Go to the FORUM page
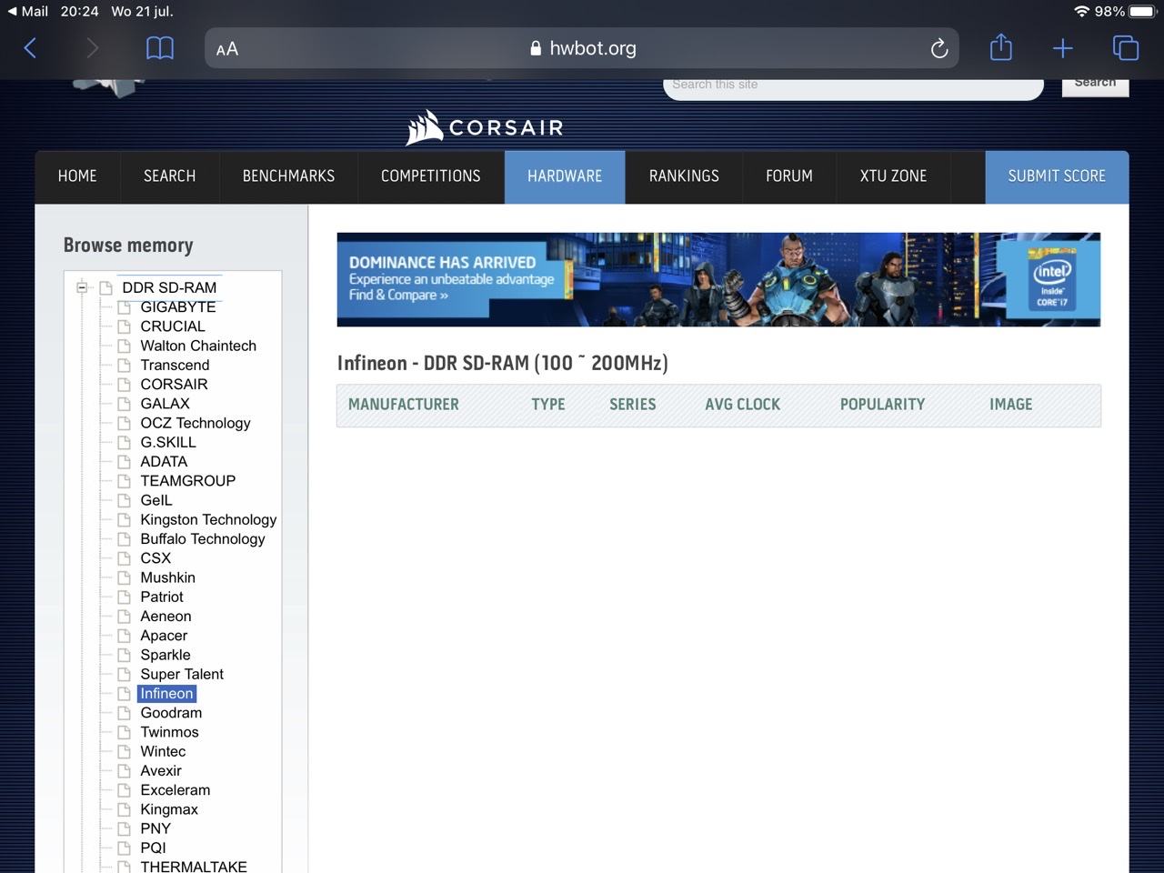 click(789, 176)
